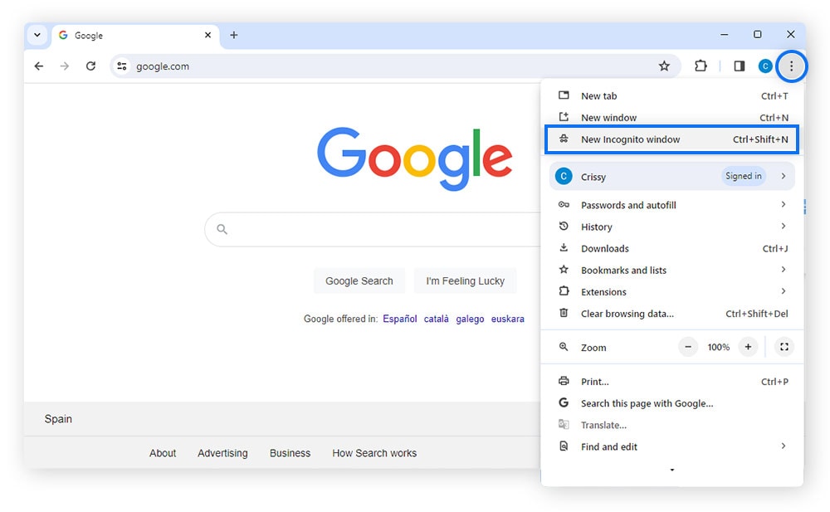The width and height of the screenshot is (830, 512).
Task: Open How Search works link
Action: tap(374, 453)
